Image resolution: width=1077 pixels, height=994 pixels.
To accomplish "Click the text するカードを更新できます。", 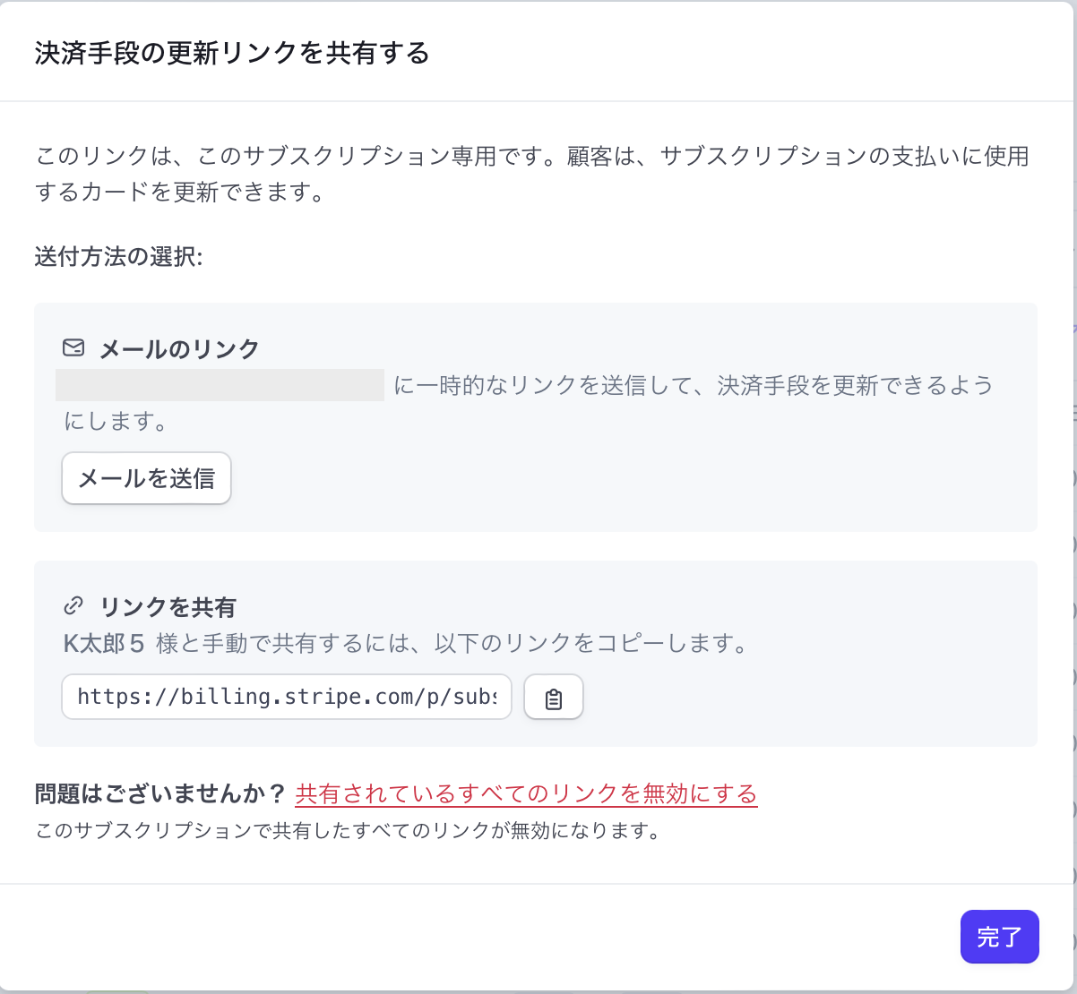I will click(x=179, y=193).
